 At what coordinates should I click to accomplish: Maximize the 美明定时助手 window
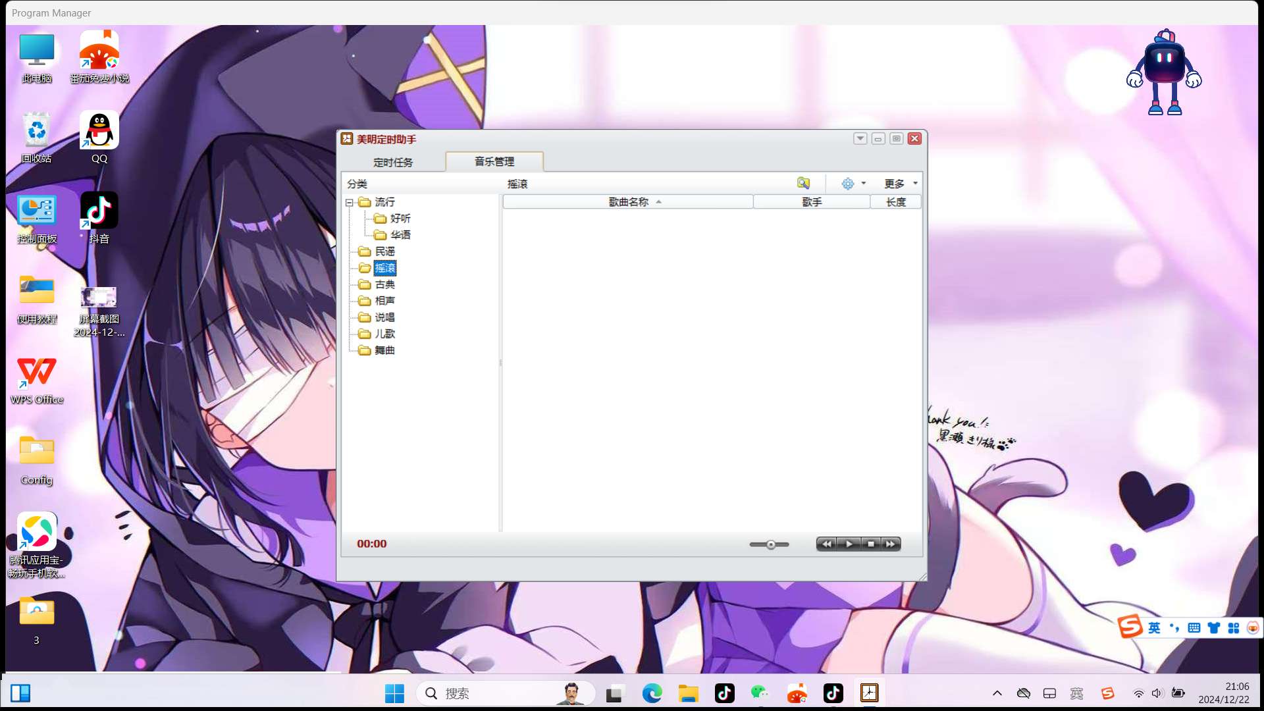coord(896,138)
